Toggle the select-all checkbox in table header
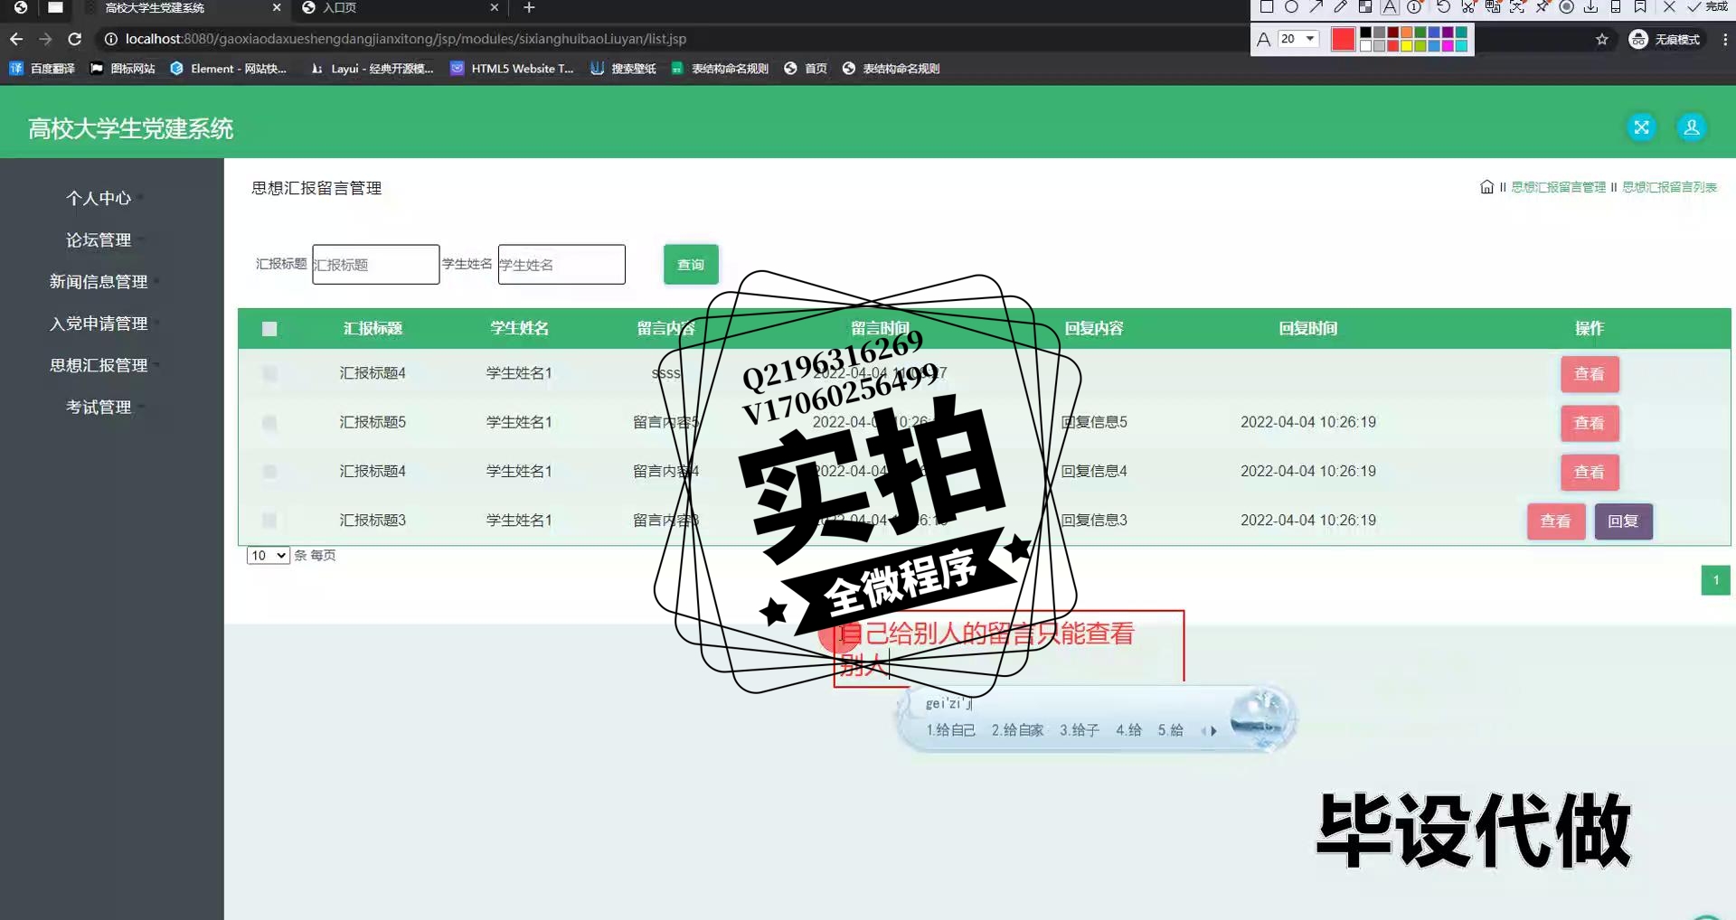This screenshot has width=1736, height=920. 269,329
